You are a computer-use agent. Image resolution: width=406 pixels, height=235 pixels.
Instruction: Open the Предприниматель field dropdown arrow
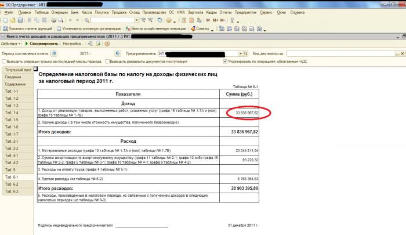(x=241, y=53)
